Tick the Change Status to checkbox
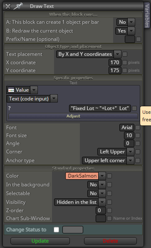151x248 pixels. 56,230
